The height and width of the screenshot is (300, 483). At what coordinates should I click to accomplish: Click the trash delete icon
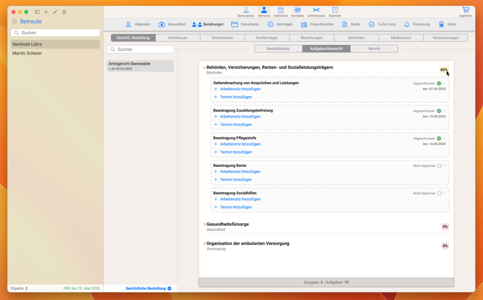coord(64,12)
